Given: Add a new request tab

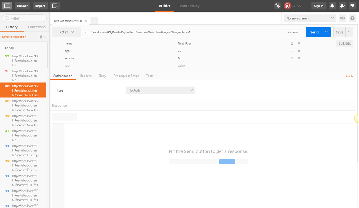Looking at the screenshot, I should [94, 21].
